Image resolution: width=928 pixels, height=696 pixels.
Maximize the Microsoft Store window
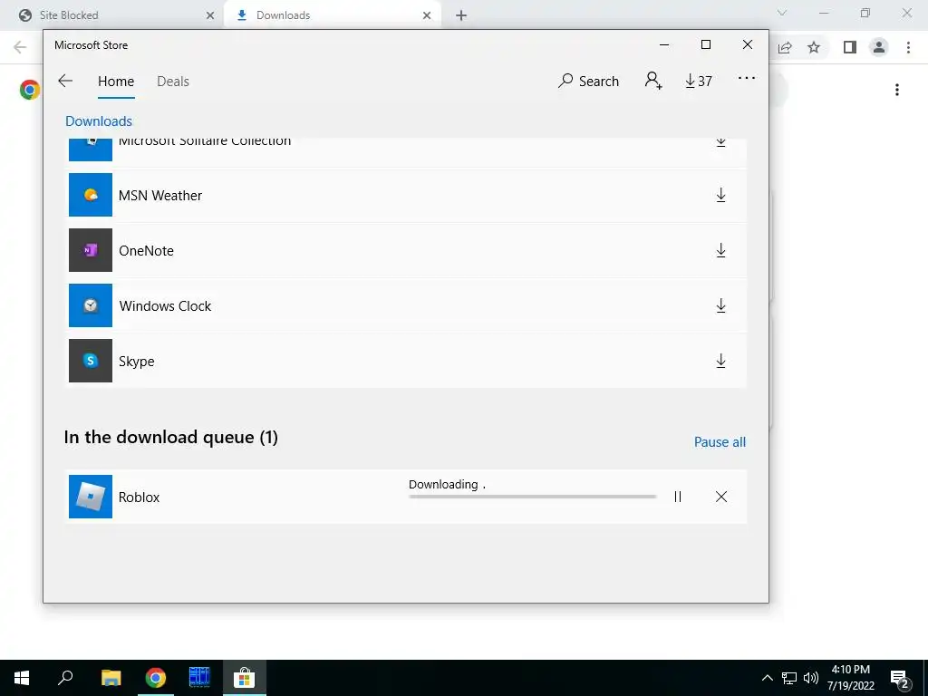click(x=705, y=45)
